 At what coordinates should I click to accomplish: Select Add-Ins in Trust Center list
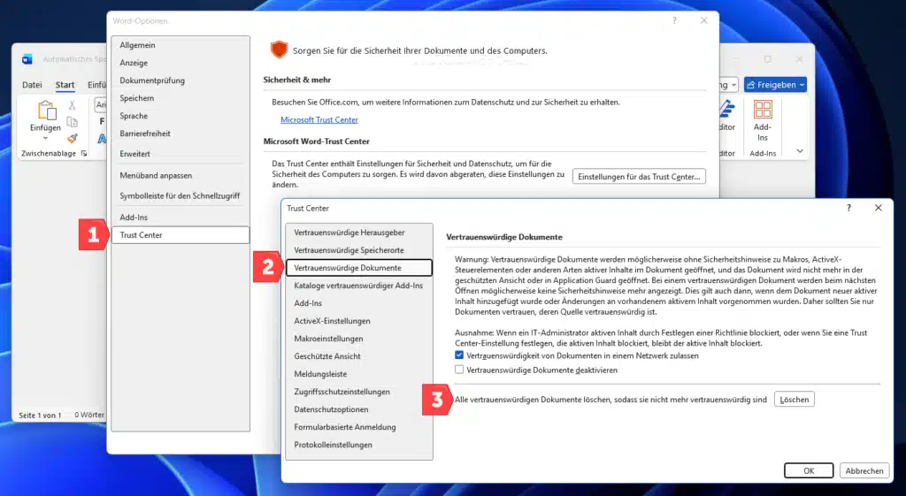359,303
